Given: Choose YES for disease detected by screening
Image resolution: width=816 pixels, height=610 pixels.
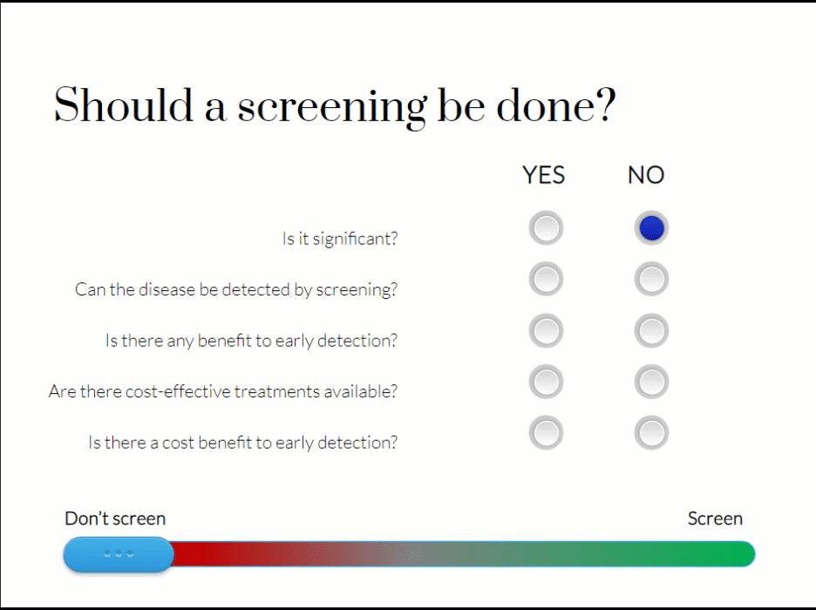Looking at the screenshot, I should (x=546, y=280).
